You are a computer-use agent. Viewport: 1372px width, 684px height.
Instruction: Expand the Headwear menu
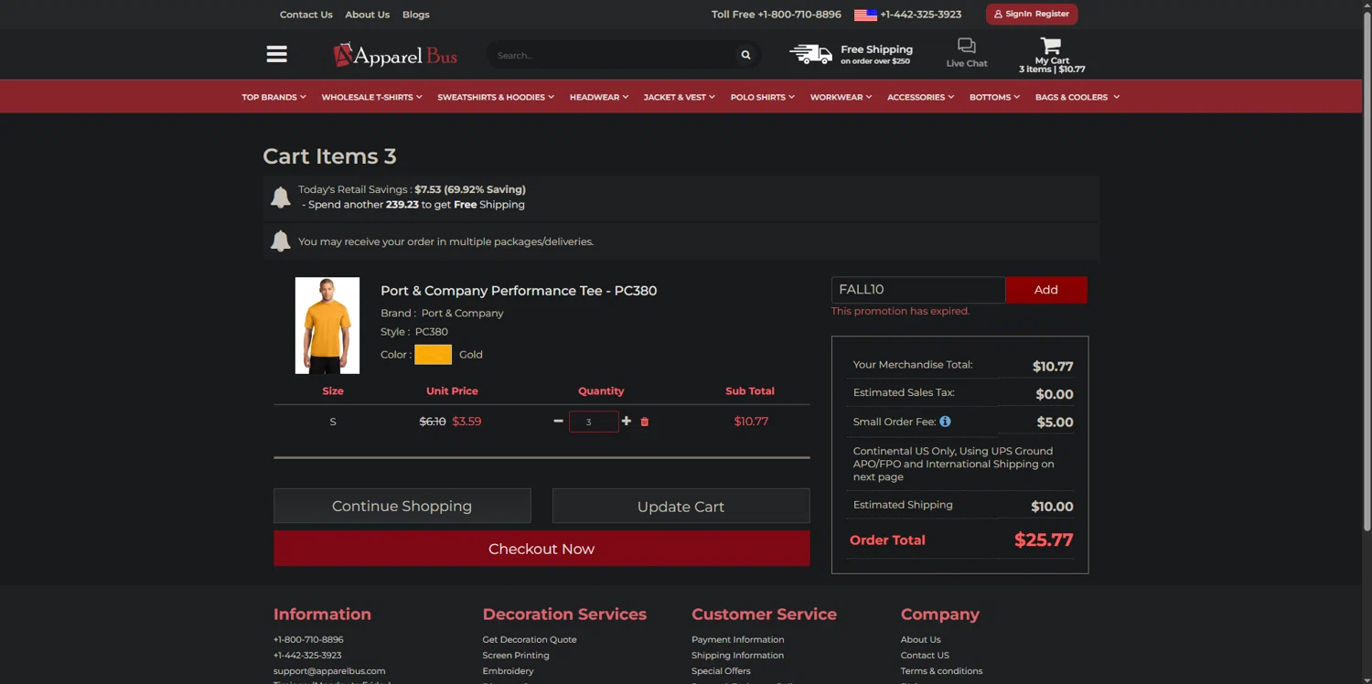click(x=599, y=97)
